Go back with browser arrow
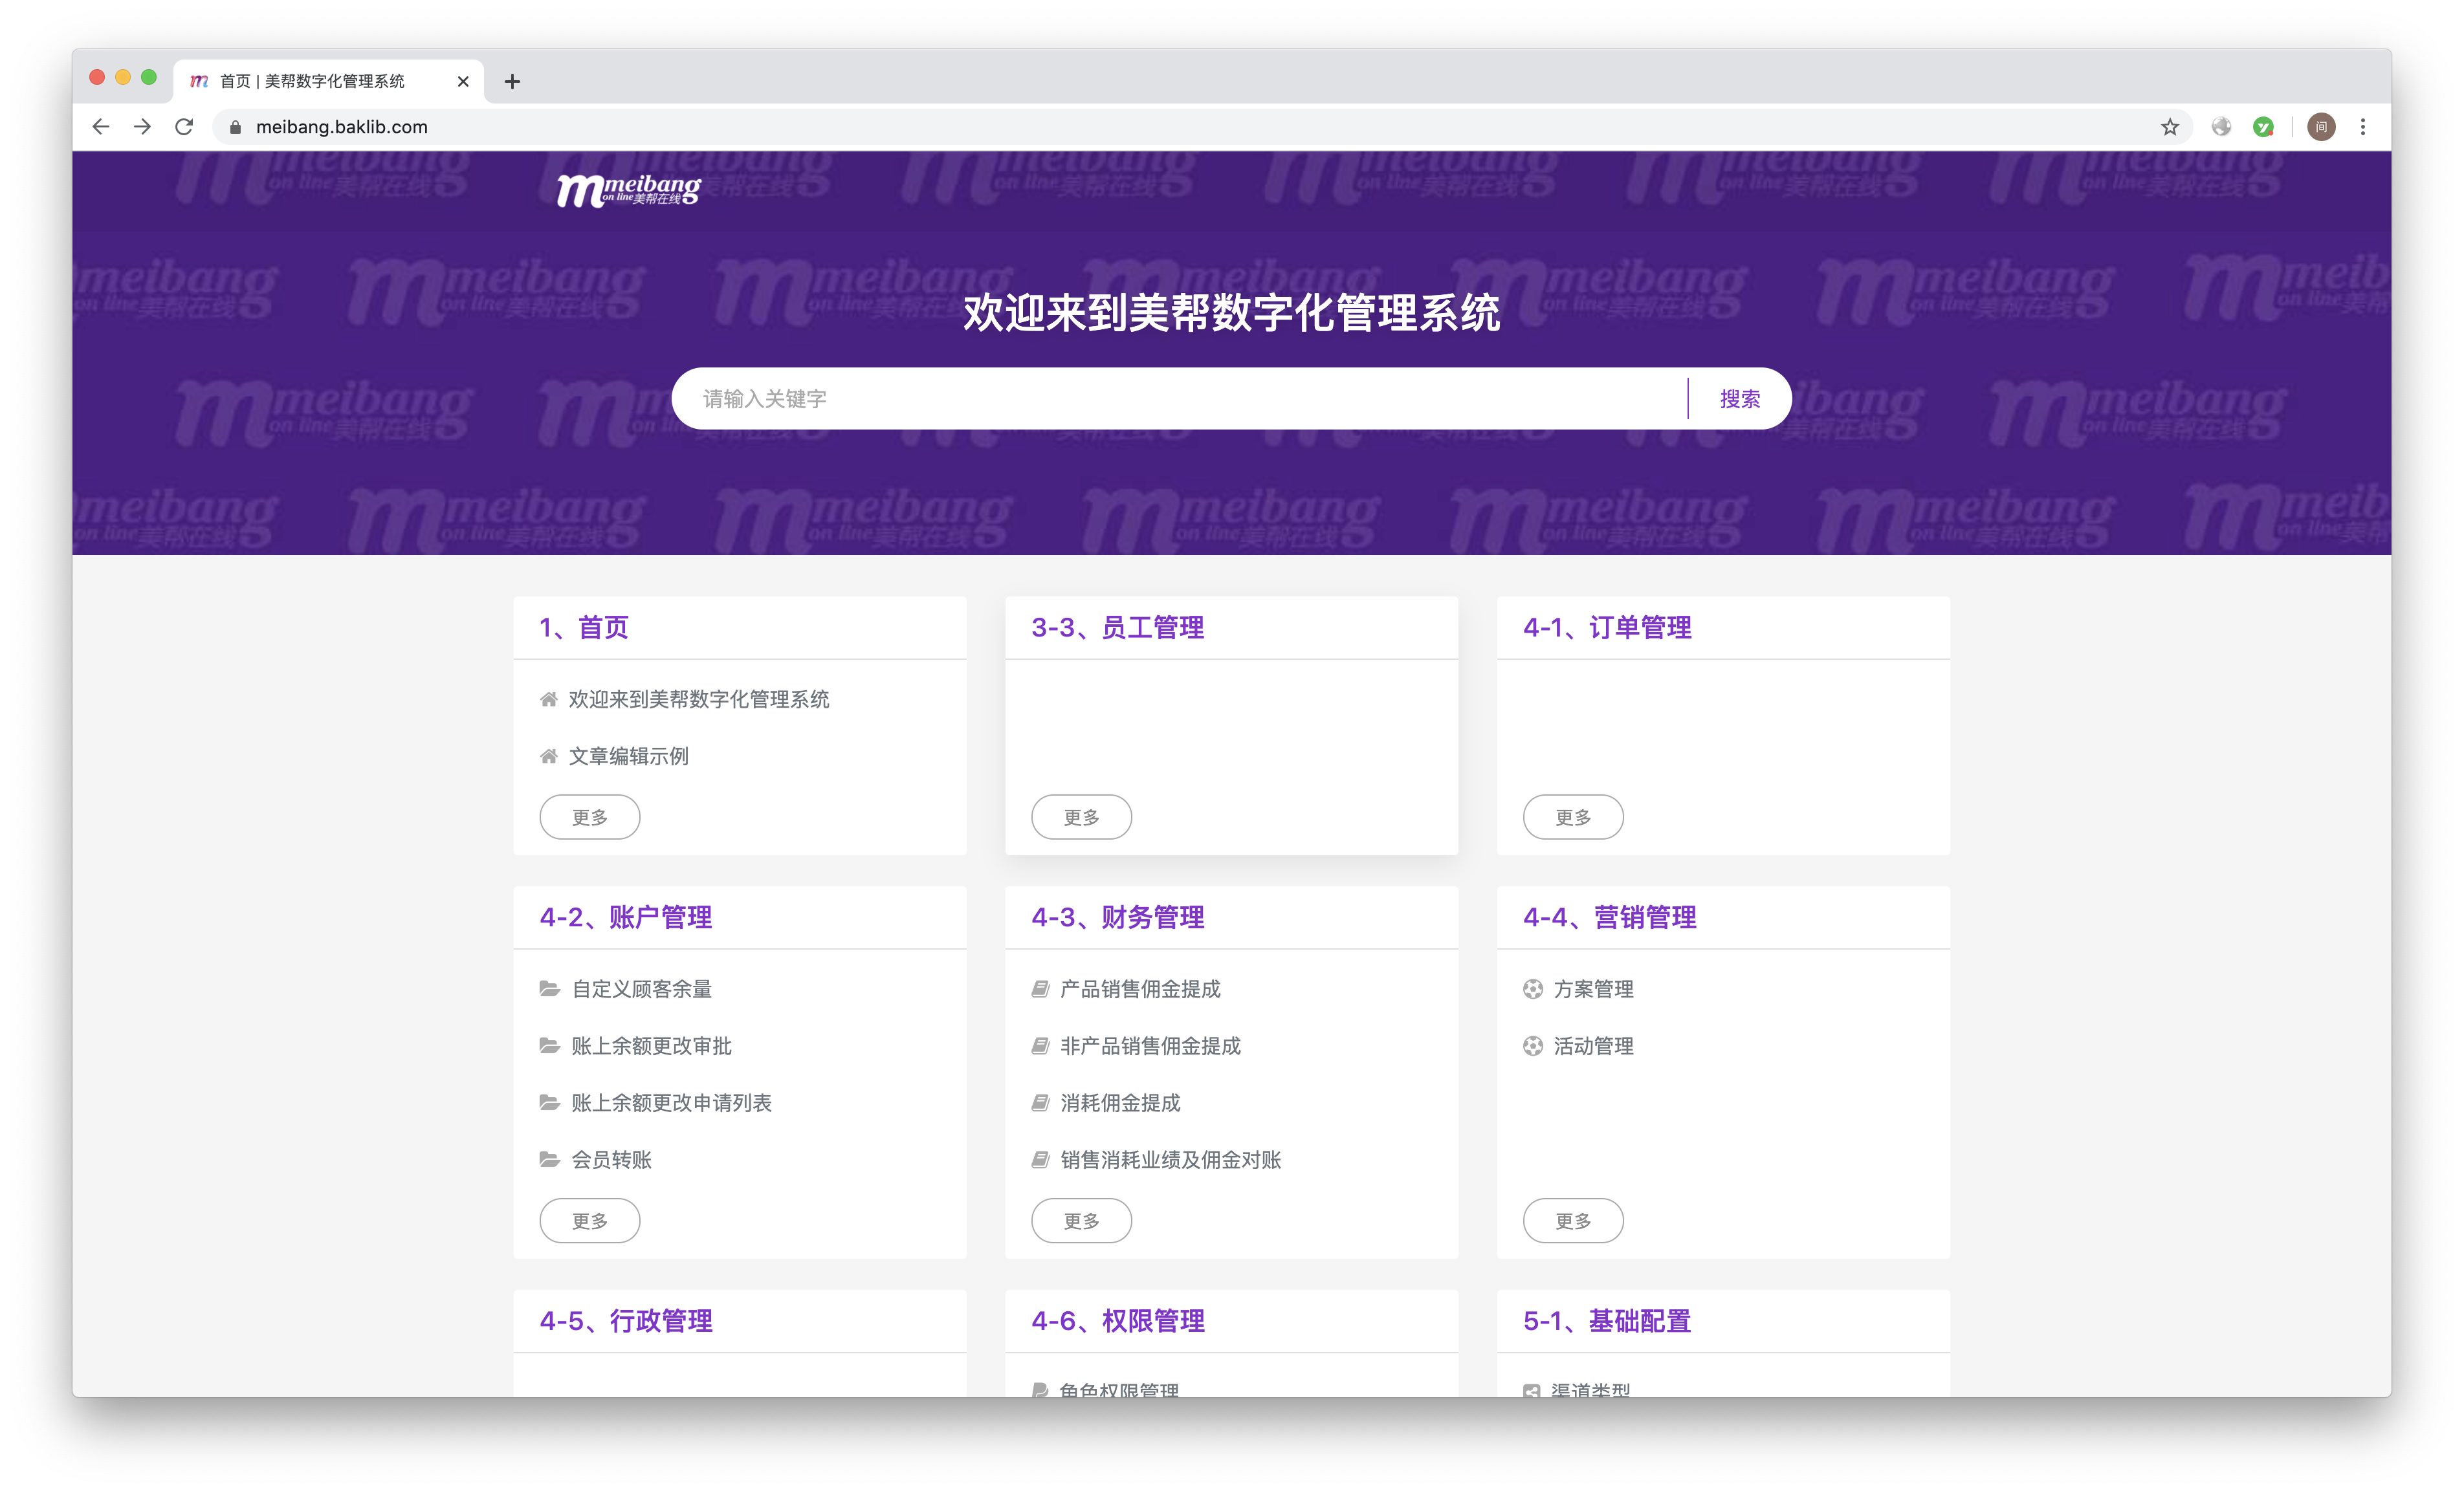Image resolution: width=2464 pixels, height=1493 pixels. pyautogui.click(x=100, y=127)
